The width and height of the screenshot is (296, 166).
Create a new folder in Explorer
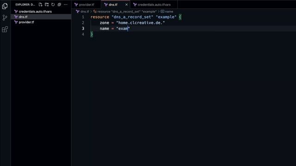(47, 5)
